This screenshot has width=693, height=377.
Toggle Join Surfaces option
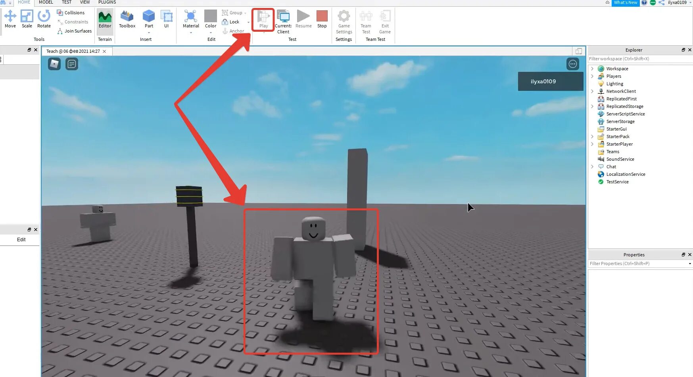[74, 31]
